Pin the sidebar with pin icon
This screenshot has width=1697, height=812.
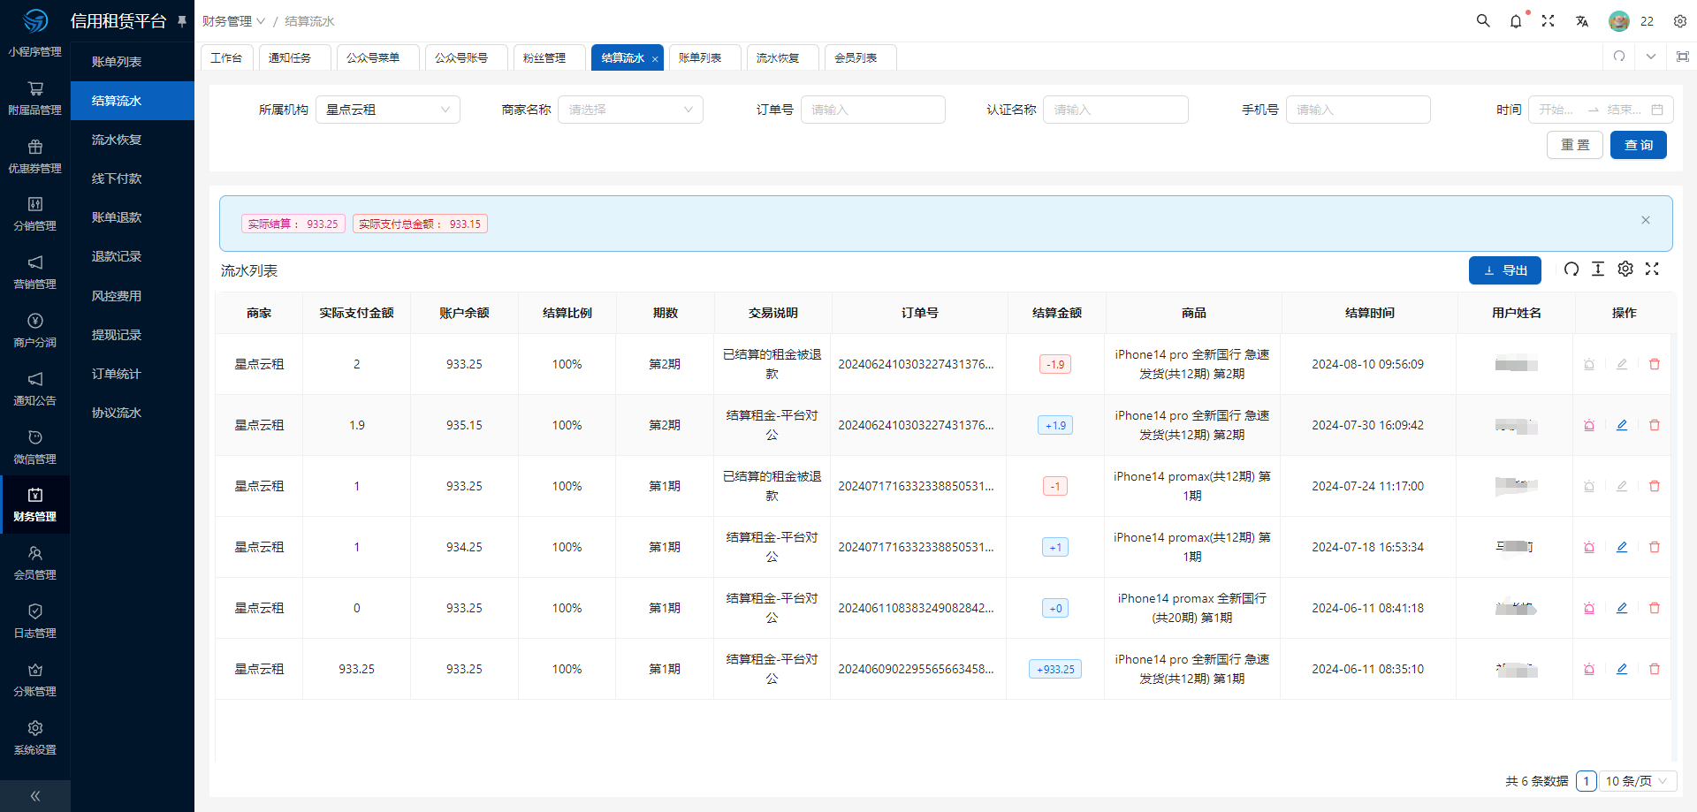point(182,20)
